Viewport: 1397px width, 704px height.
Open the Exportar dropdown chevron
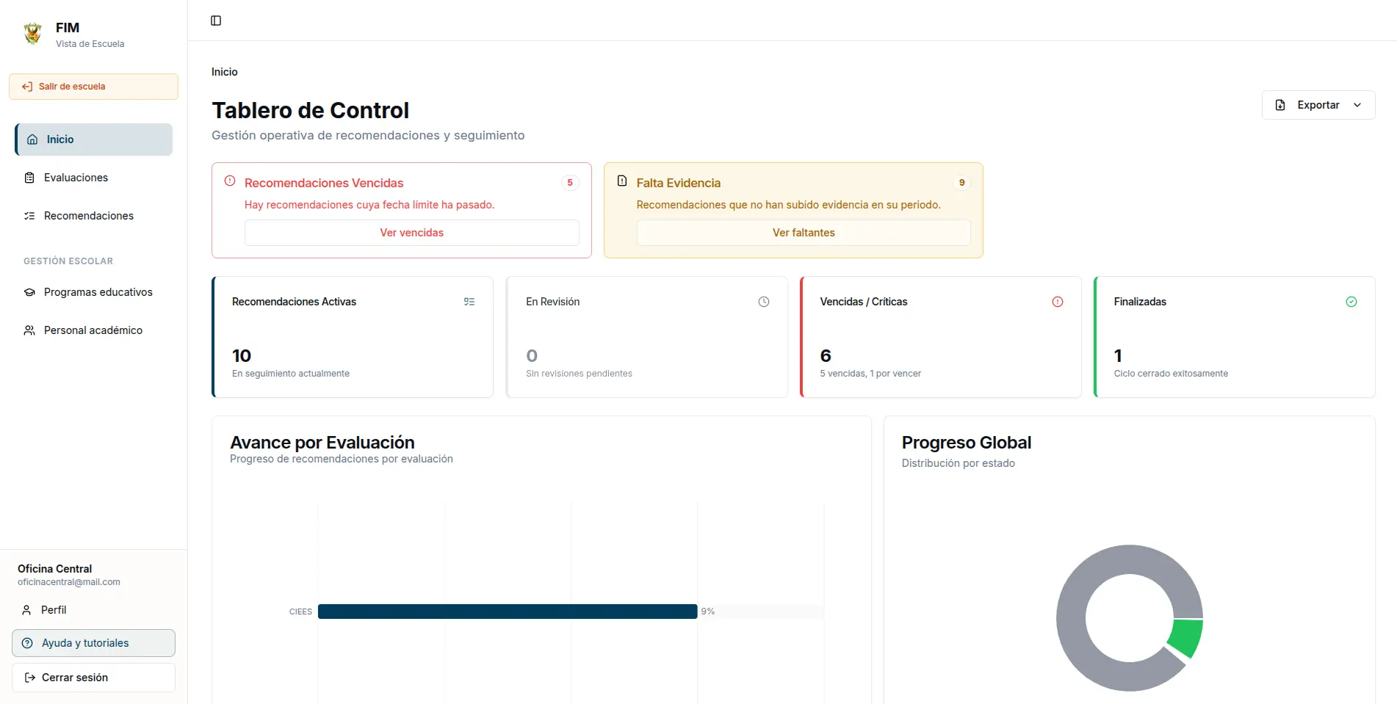tap(1357, 105)
